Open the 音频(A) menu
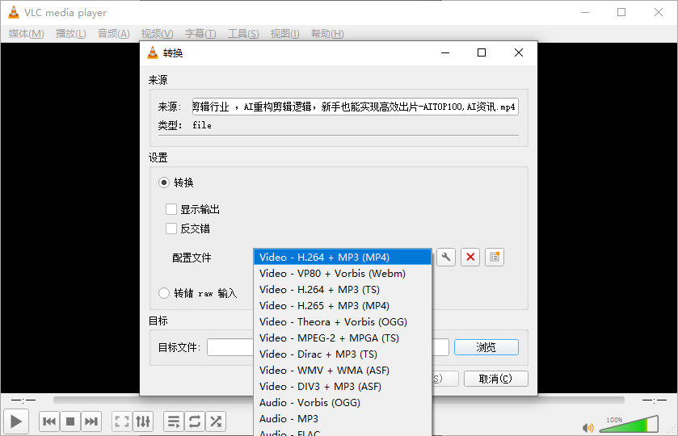Image resolution: width=678 pixels, height=436 pixels. pos(113,34)
